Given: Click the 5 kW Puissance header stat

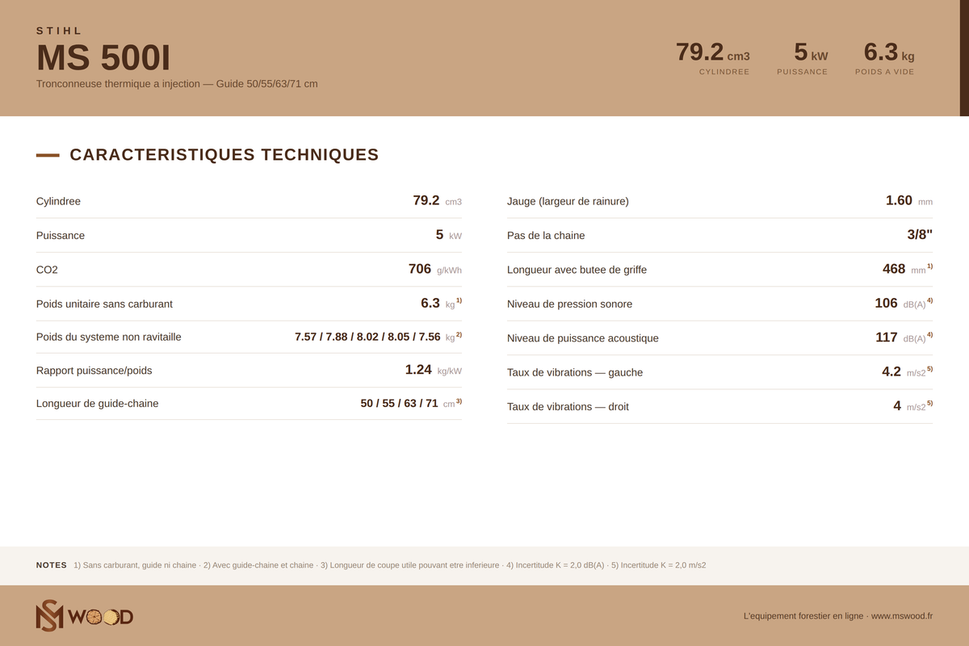Looking at the screenshot, I should pyautogui.click(x=803, y=58).
